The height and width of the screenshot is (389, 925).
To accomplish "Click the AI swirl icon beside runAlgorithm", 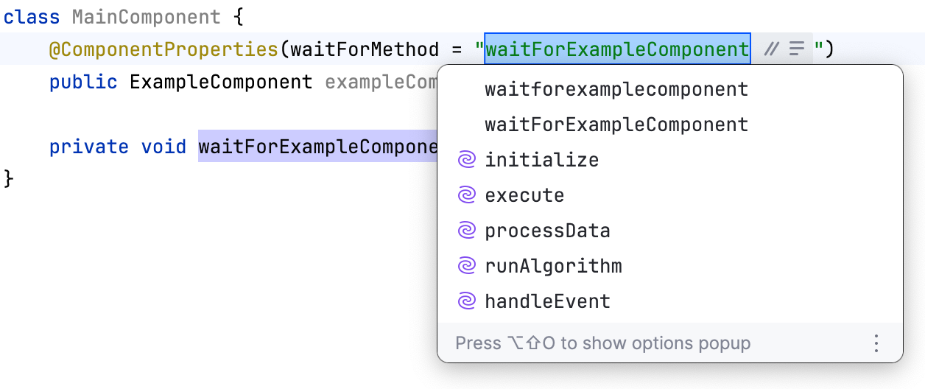I will click(467, 266).
